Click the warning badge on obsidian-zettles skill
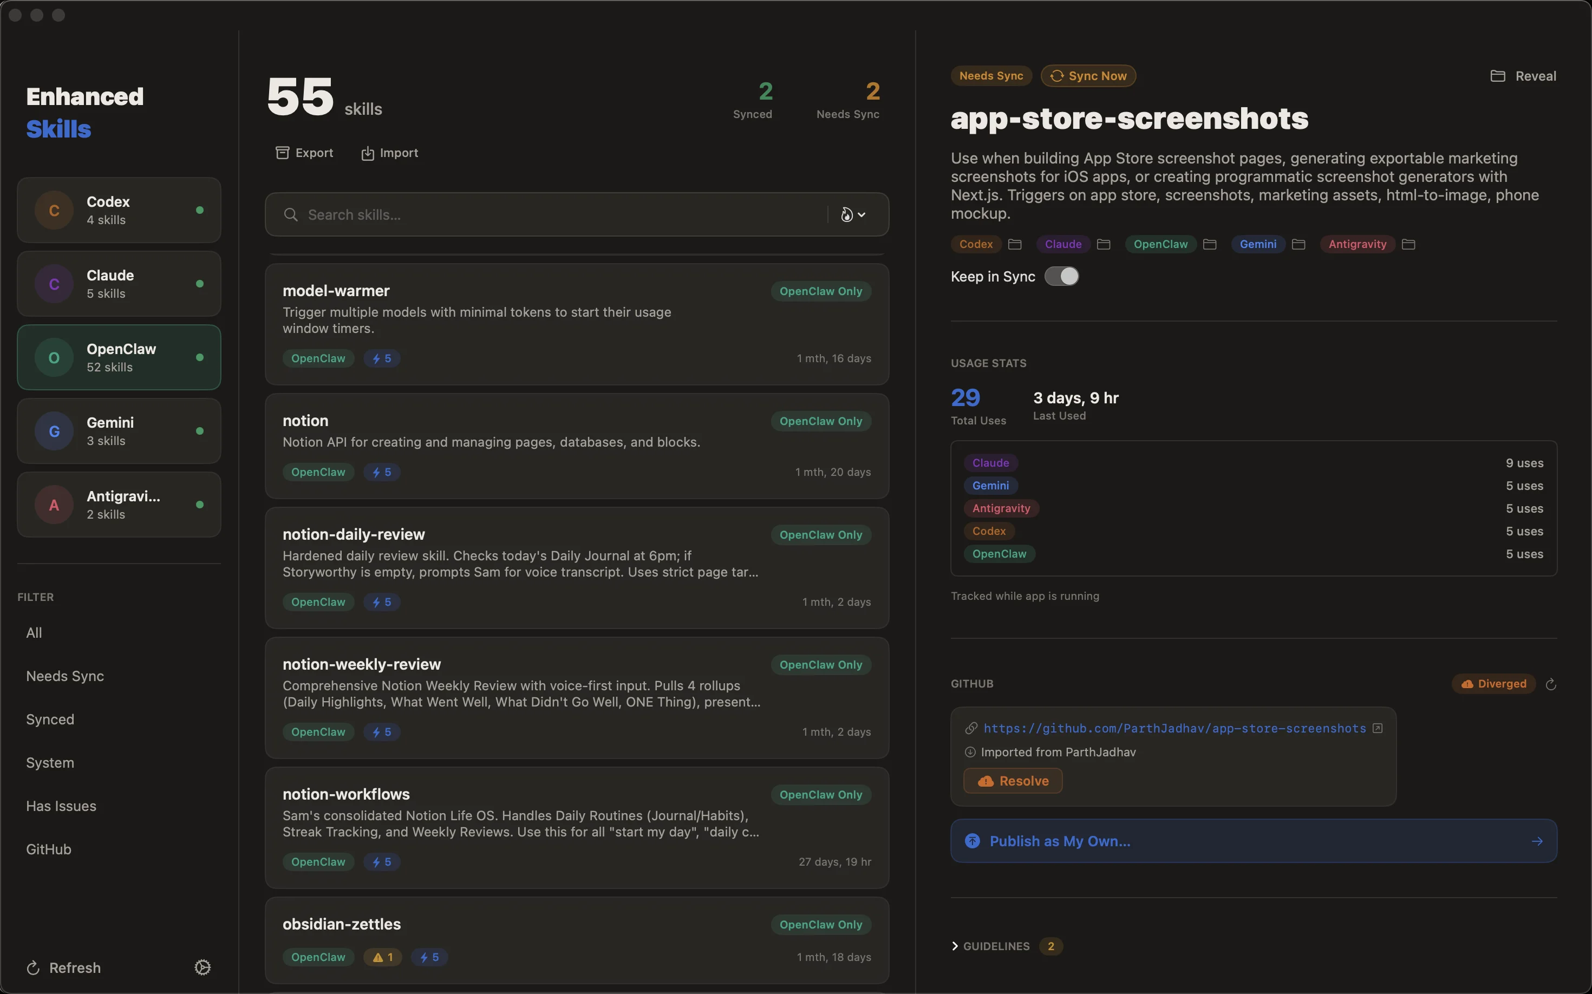The width and height of the screenshot is (1592, 994). coord(383,957)
